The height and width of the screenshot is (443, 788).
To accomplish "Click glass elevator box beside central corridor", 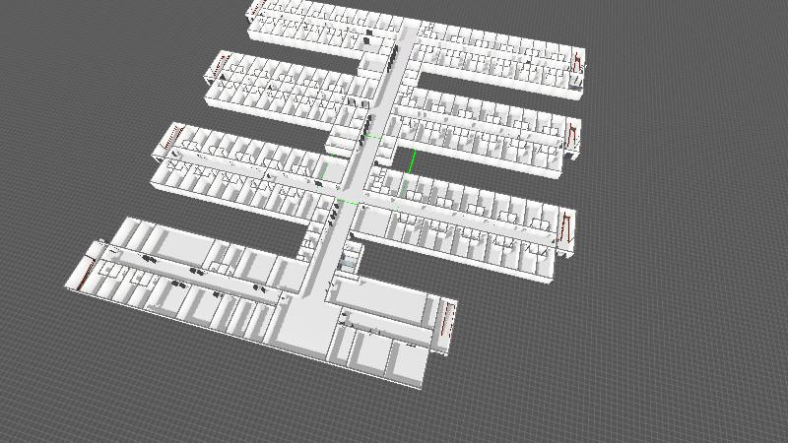I will (x=348, y=262).
